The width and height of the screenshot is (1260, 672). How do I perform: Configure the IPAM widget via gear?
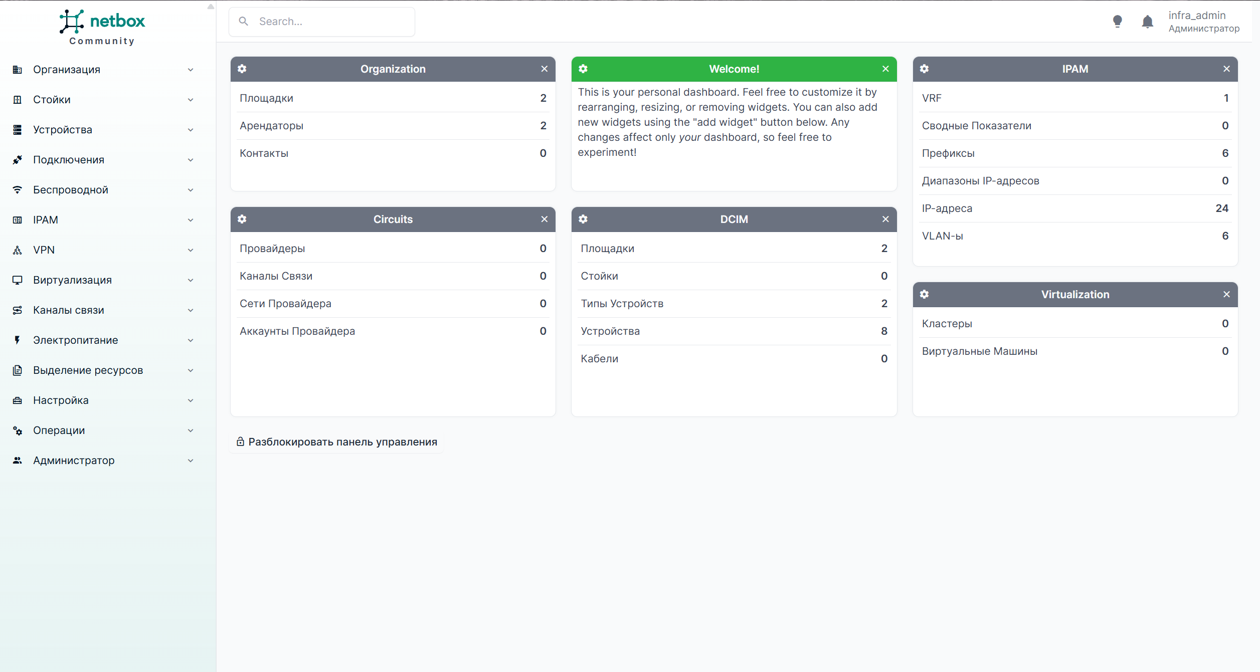coord(925,69)
